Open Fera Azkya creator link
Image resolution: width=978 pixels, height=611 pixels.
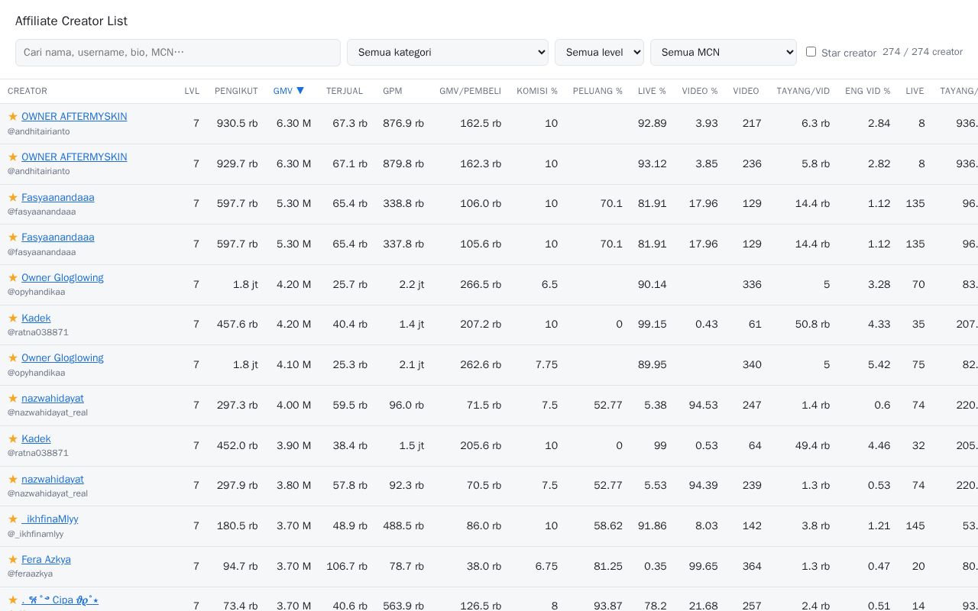(46, 560)
